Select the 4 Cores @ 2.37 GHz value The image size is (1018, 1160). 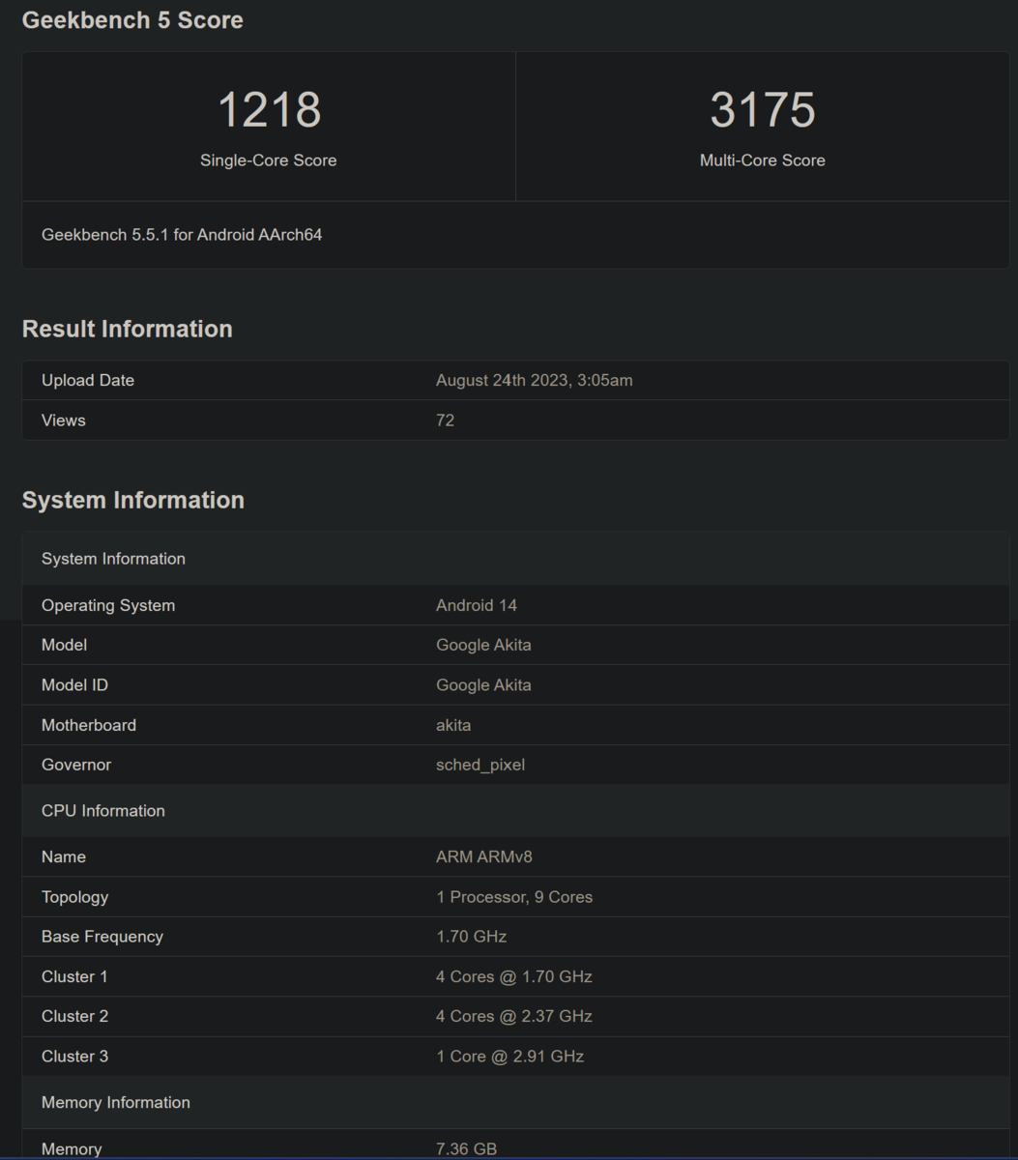click(514, 1017)
